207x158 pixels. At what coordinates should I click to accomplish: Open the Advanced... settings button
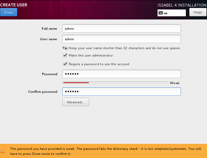76,102
